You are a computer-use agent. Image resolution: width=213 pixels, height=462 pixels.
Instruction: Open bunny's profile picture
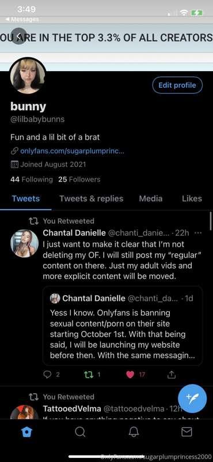click(28, 76)
